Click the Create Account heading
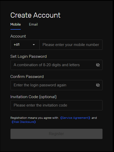This screenshot has width=114, height=152. 36,15
